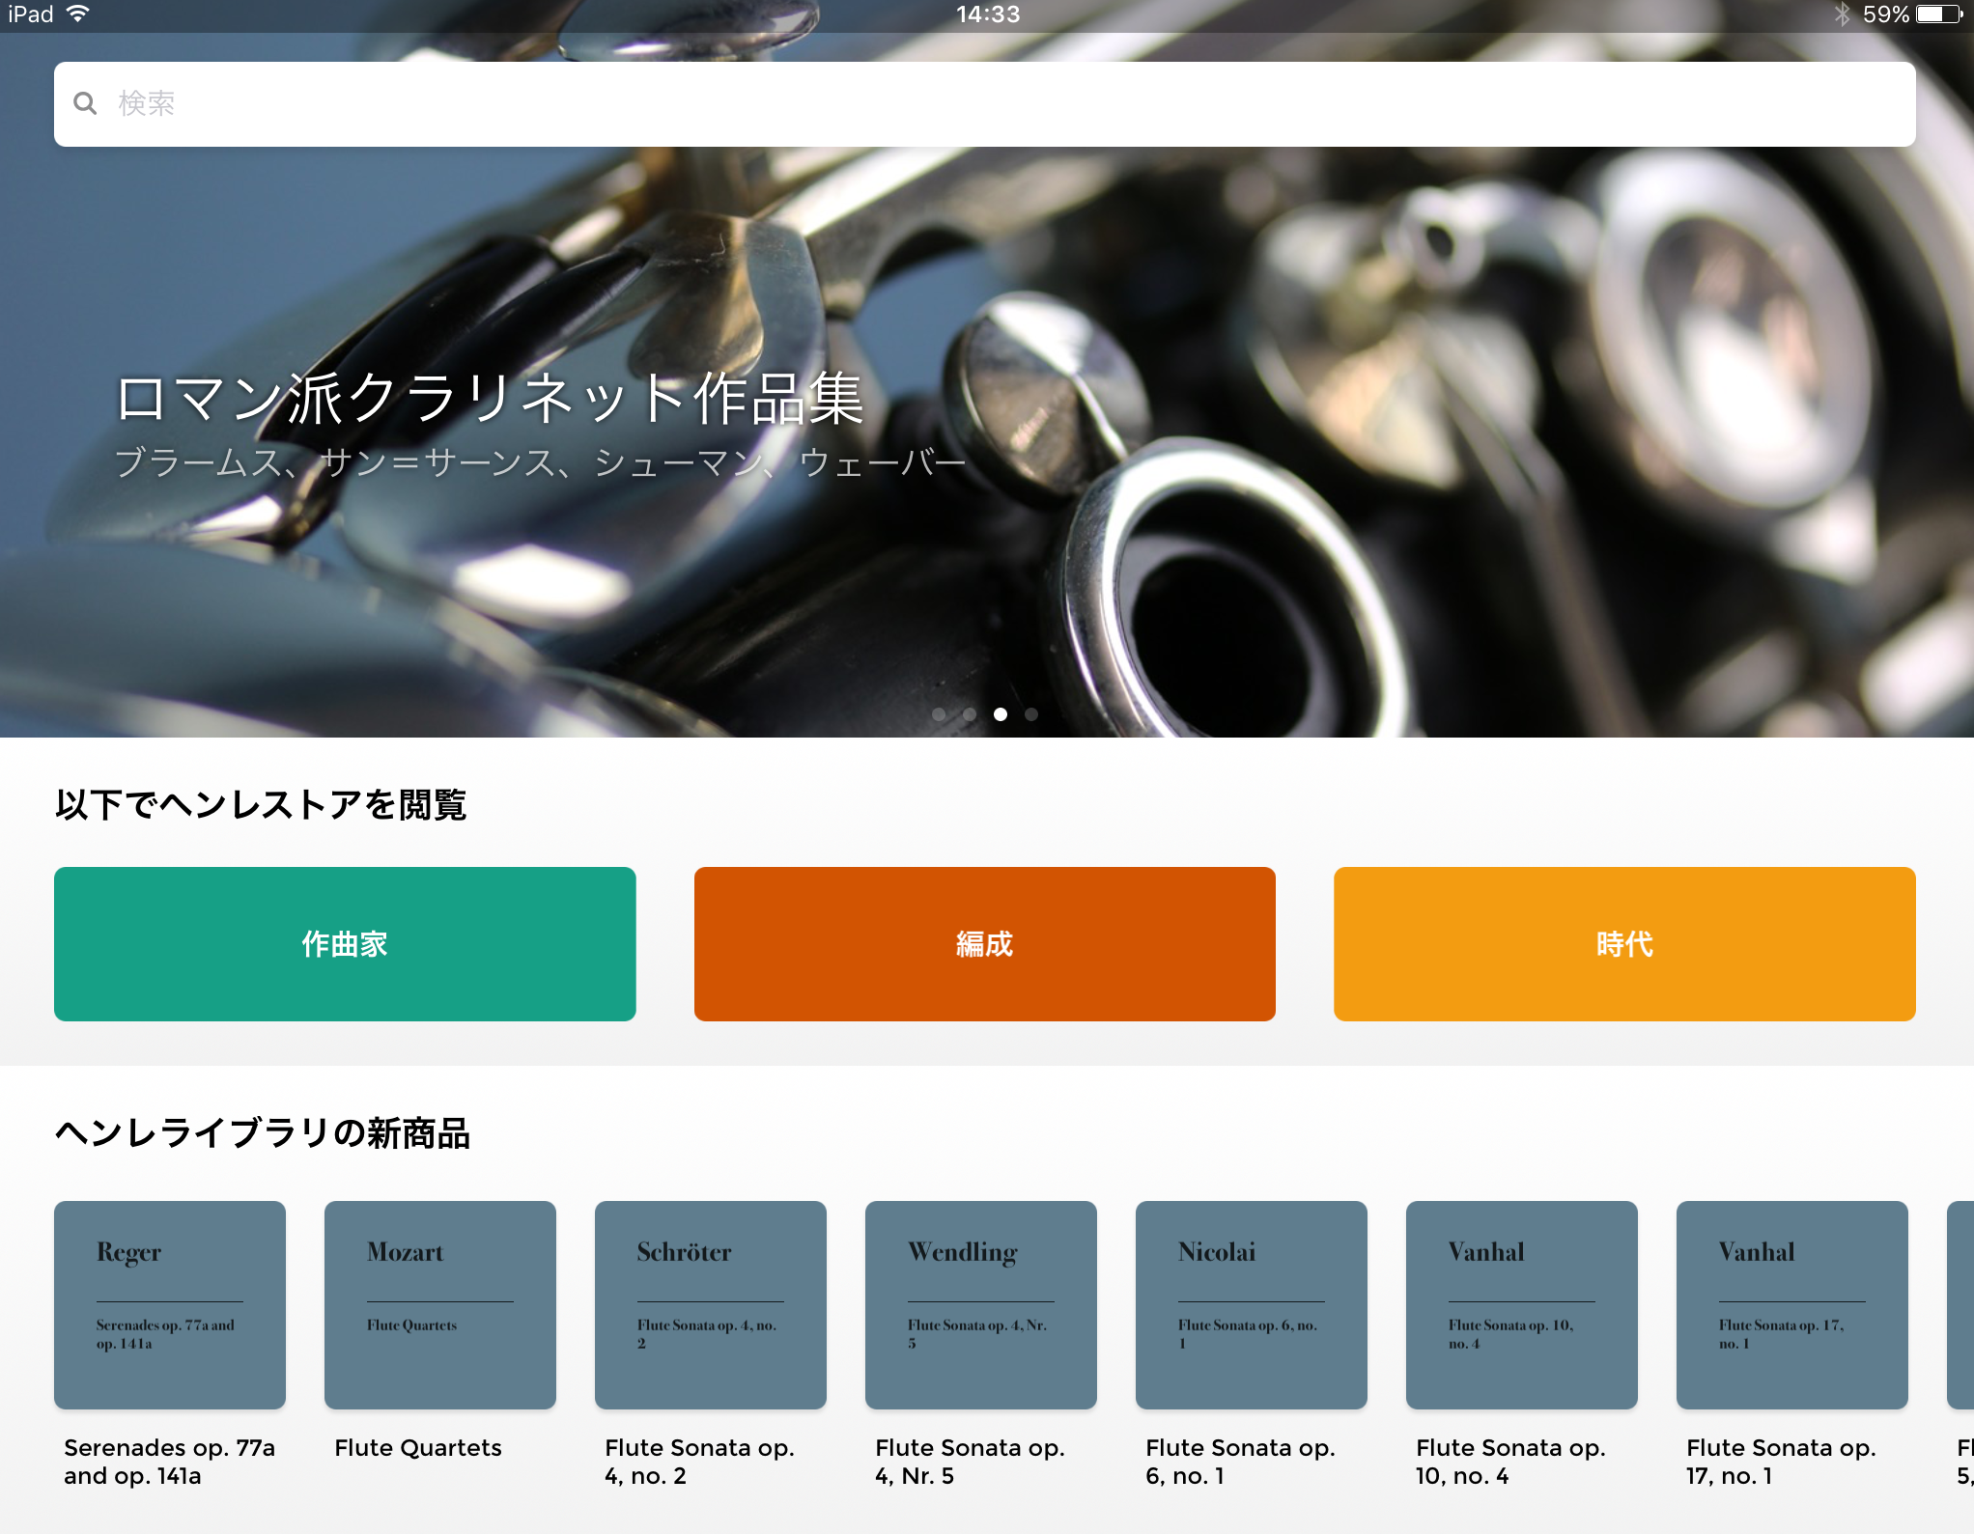Open Schröter Flute Sonata cover thumbnail
This screenshot has width=1974, height=1534.
pos(711,1304)
